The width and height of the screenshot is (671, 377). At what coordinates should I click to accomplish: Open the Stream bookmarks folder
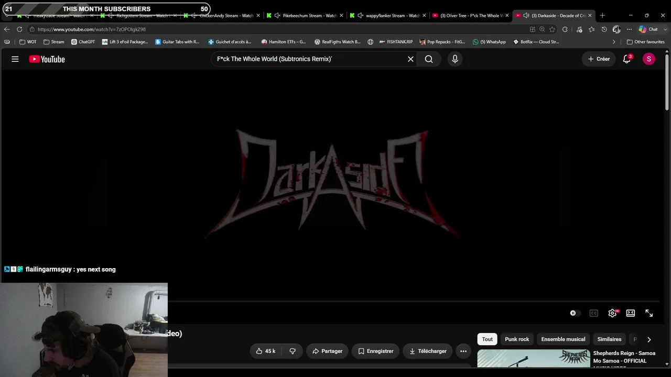pos(54,42)
